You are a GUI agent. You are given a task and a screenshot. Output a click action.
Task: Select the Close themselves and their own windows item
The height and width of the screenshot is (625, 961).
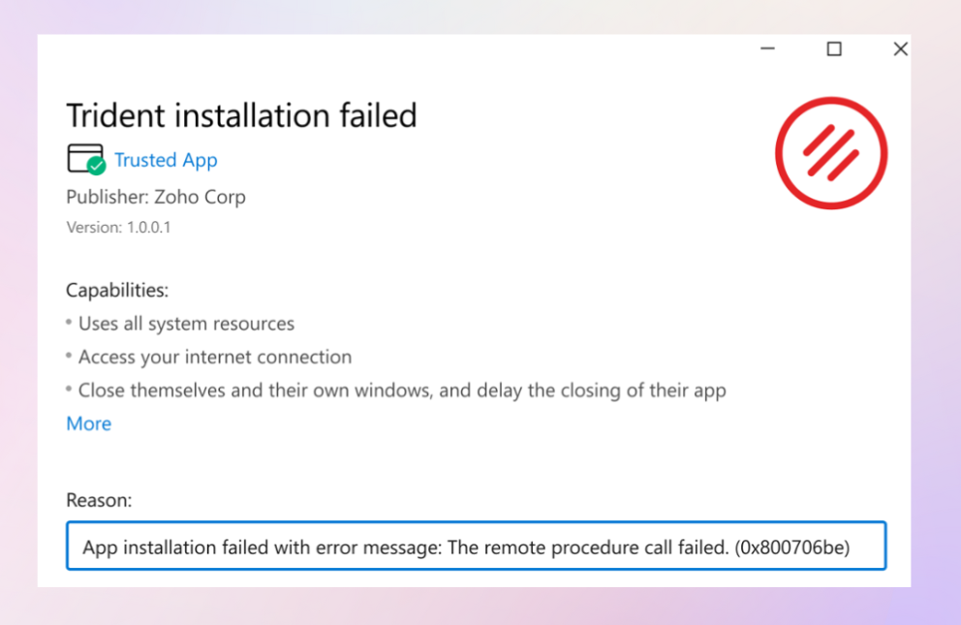coord(402,391)
